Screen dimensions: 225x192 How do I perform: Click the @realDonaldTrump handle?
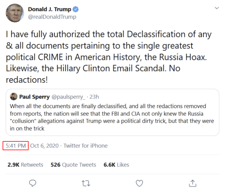point(52,17)
